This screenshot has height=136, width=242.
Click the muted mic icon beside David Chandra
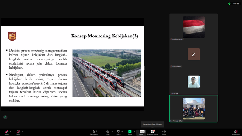coord(171,39)
